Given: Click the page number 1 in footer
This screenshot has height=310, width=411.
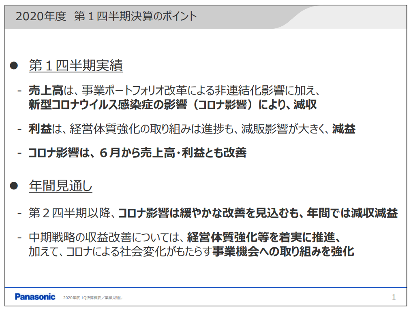Looking at the screenshot, I should (394, 297).
